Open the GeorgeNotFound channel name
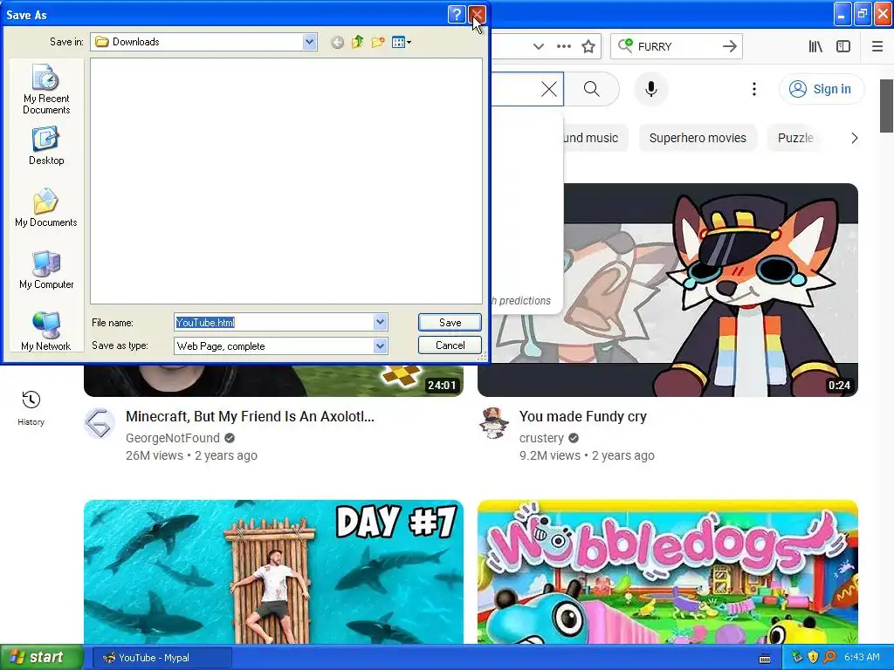This screenshot has height=670, width=894. click(x=173, y=438)
